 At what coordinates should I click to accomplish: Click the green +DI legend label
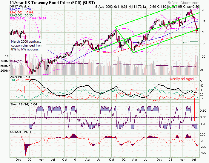click(x=13, y=80)
